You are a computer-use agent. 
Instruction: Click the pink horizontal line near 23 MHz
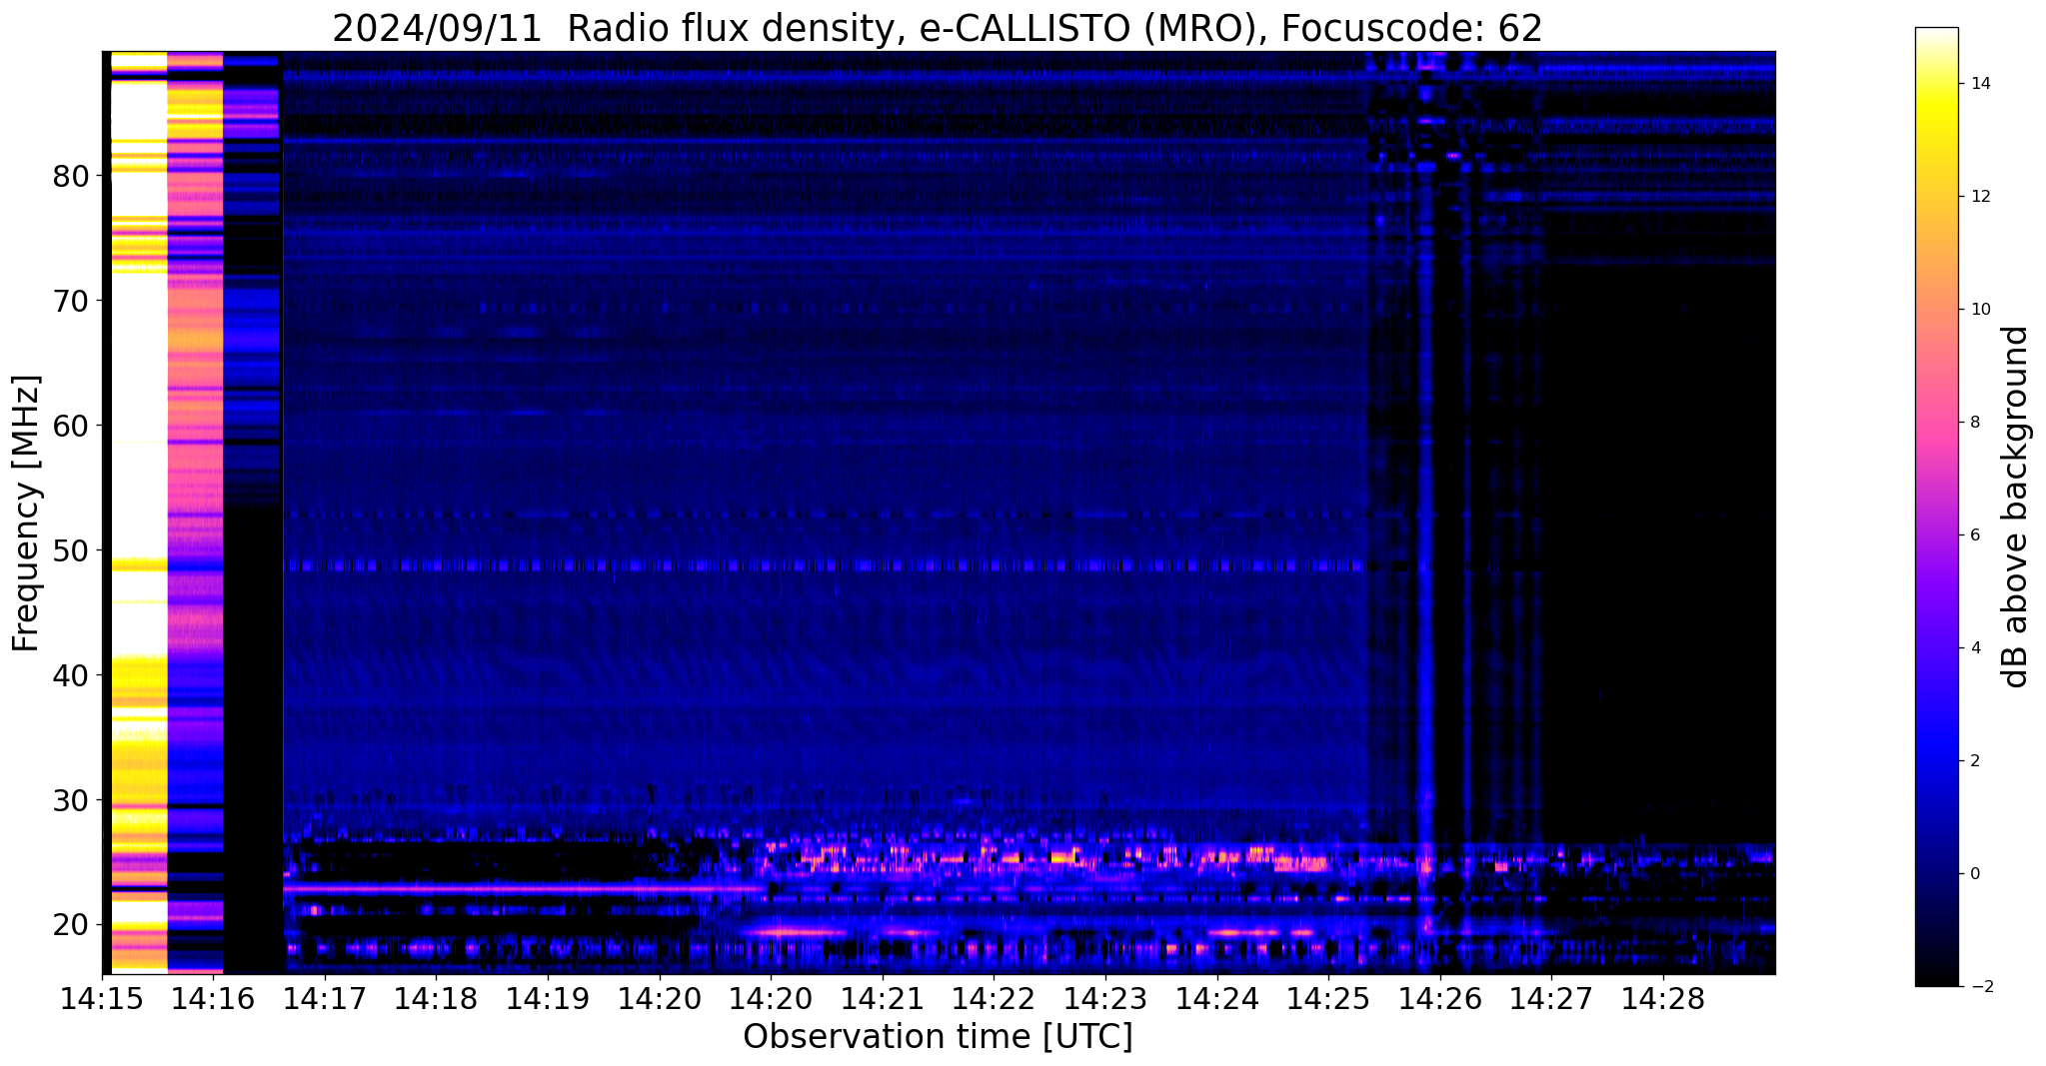525,887
